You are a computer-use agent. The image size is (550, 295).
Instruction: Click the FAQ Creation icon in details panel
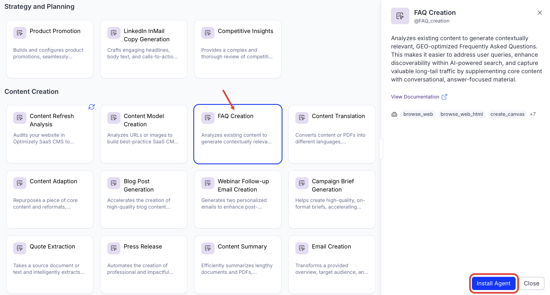pyautogui.click(x=400, y=16)
